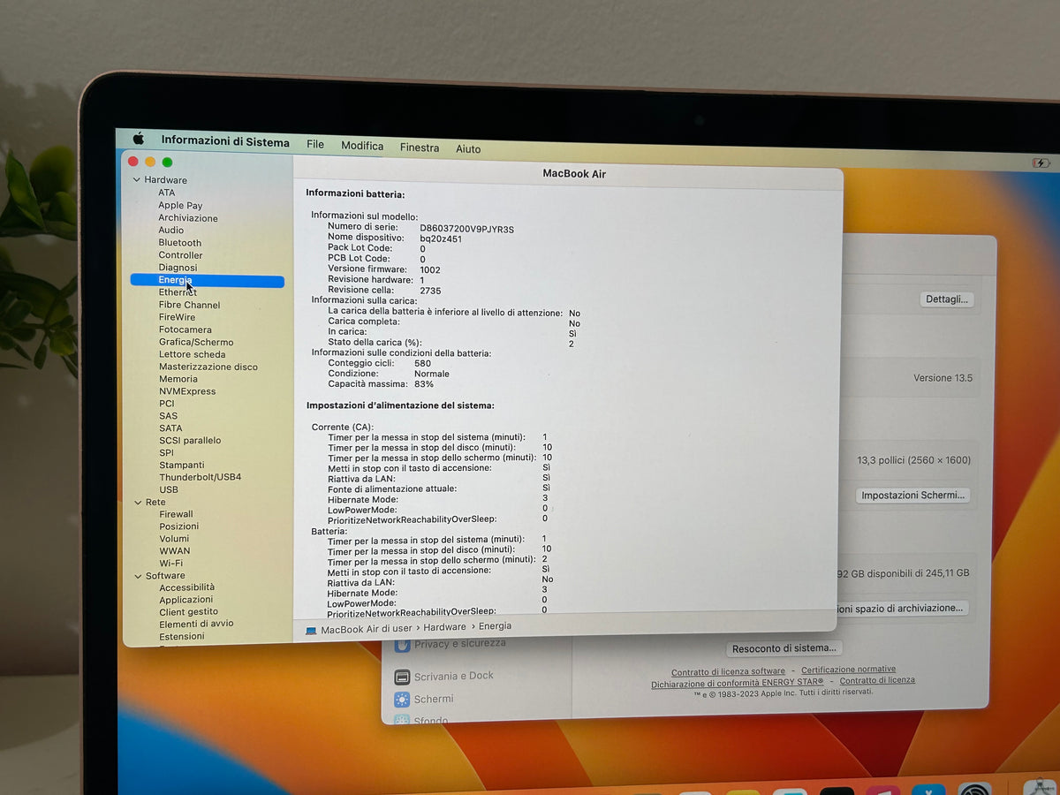
Task: Select Memoria in the sidebar
Action: click(x=178, y=379)
